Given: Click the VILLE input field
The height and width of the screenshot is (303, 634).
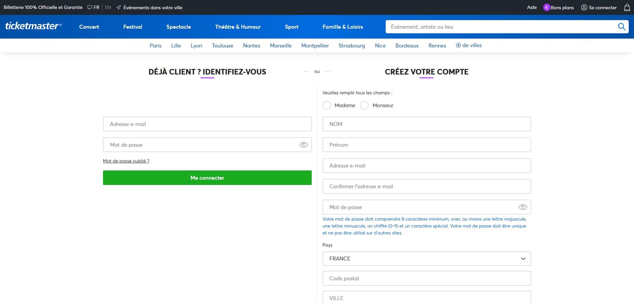Looking at the screenshot, I should [427, 297].
